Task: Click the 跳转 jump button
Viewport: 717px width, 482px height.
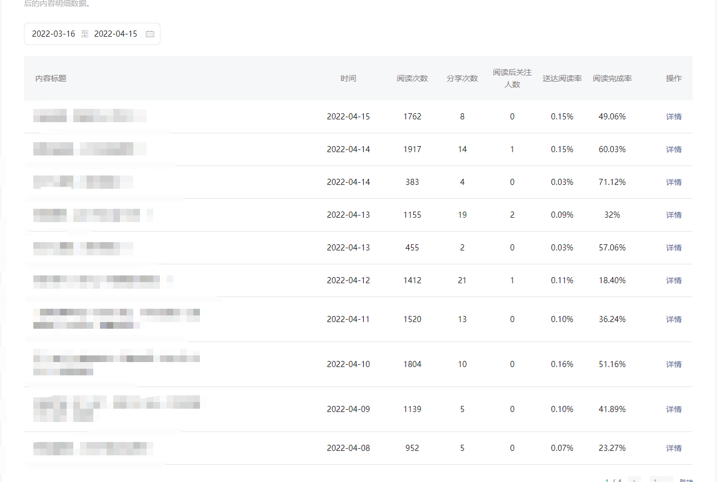Action: pos(686,480)
